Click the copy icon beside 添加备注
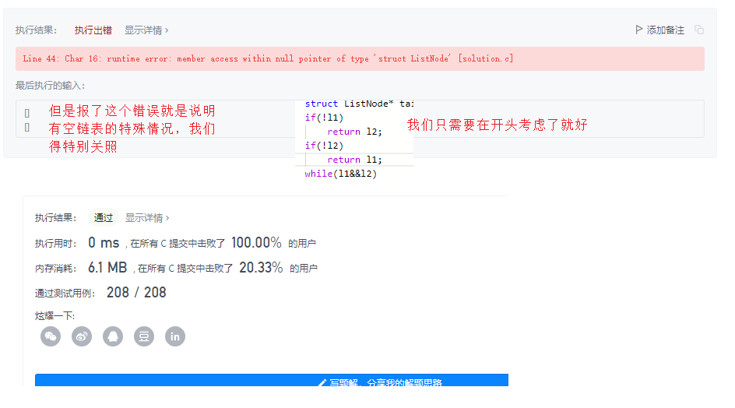Viewport: 735px width, 408px height. point(699,30)
